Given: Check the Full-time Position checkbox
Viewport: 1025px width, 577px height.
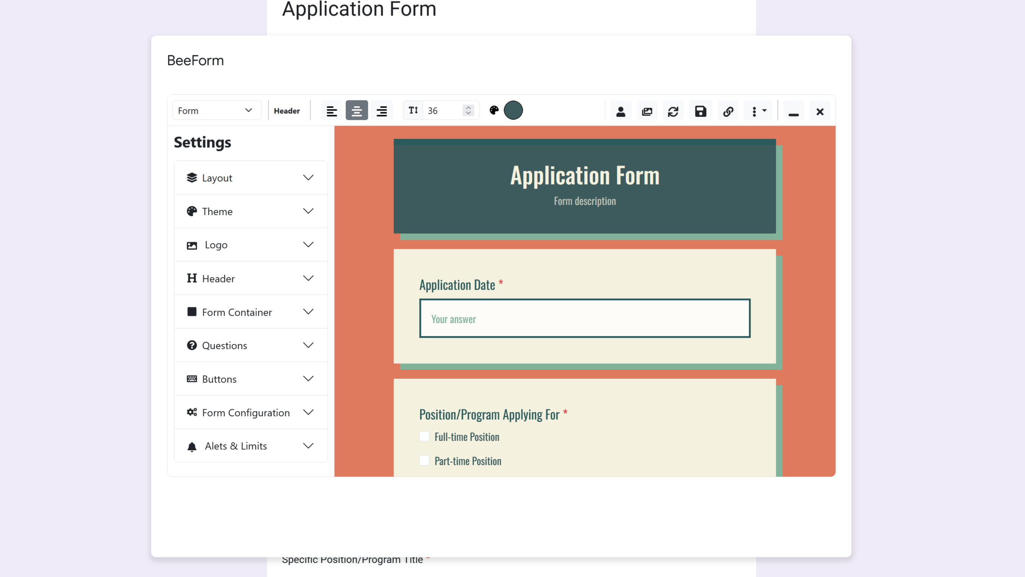Looking at the screenshot, I should tap(424, 436).
